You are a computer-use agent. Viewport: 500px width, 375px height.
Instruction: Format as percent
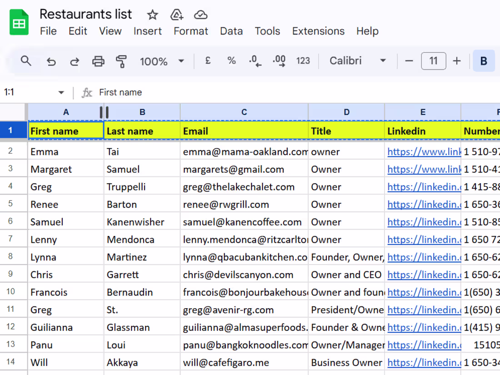231,60
